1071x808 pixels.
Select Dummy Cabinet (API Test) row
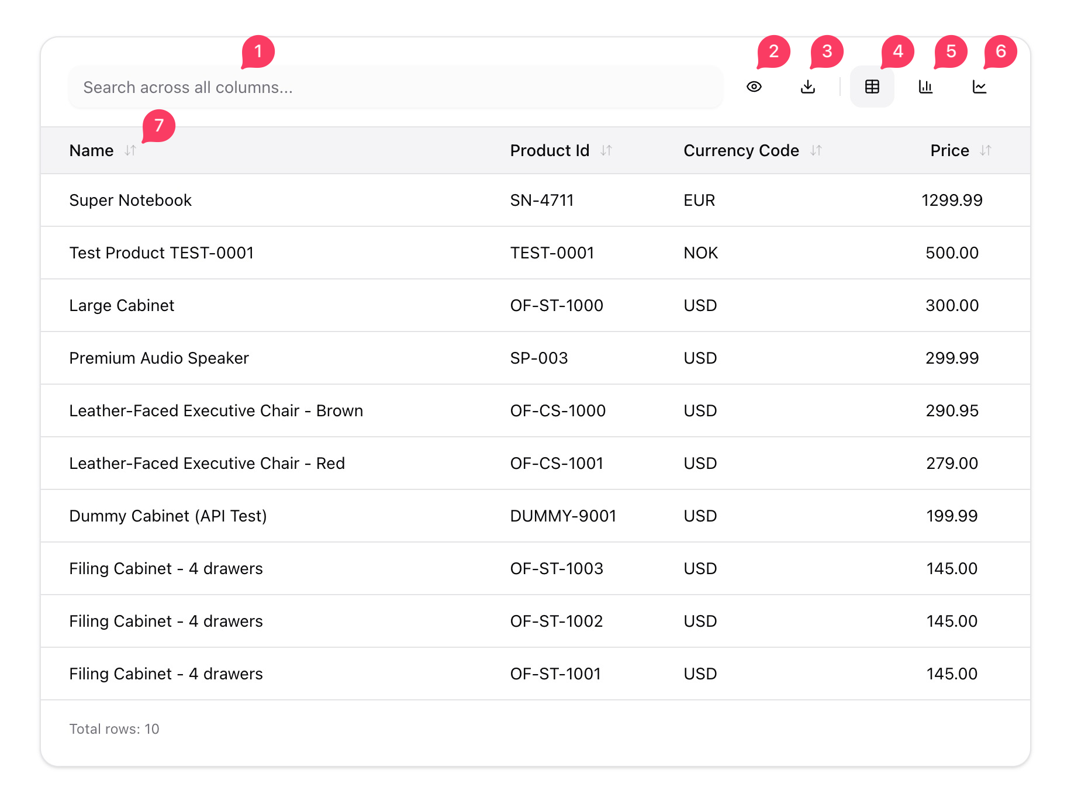(168, 516)
